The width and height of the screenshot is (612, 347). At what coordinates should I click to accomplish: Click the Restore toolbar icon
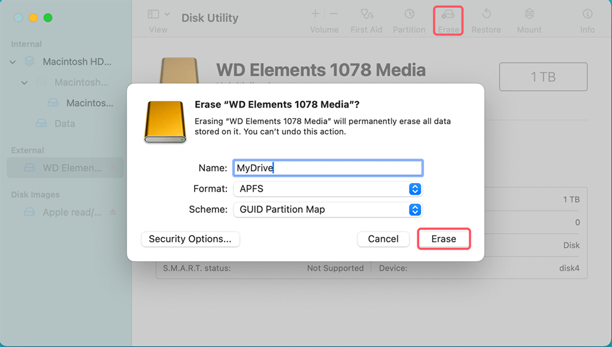click(487, 15)
